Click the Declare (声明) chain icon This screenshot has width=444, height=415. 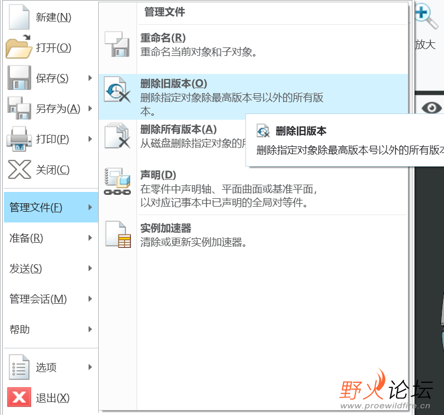117,181
